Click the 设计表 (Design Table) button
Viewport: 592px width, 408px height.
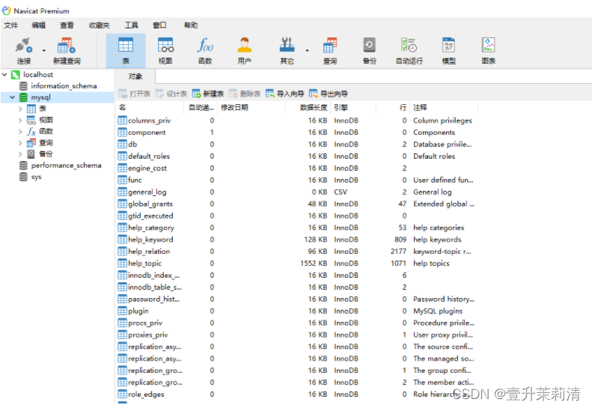pos(171,94)
